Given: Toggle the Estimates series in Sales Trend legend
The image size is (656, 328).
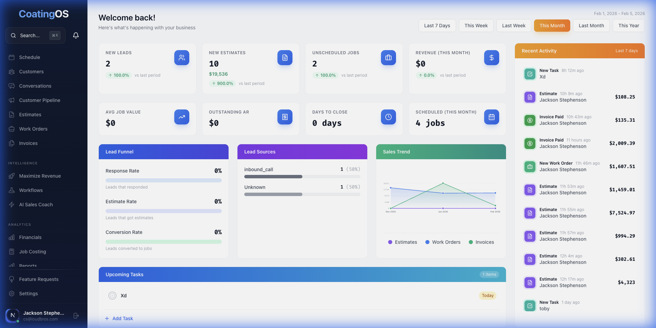Looking at the screenshot, I should (402, 242).
